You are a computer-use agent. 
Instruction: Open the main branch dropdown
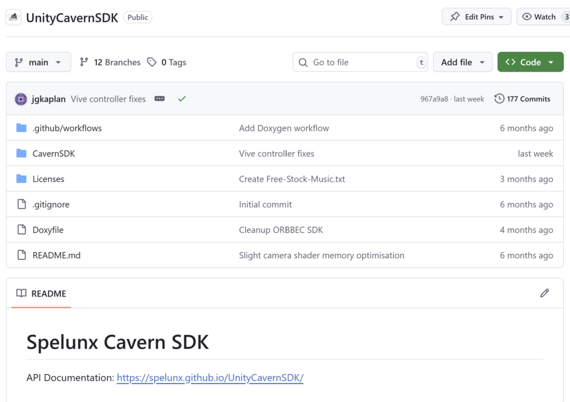pos(38,62)
